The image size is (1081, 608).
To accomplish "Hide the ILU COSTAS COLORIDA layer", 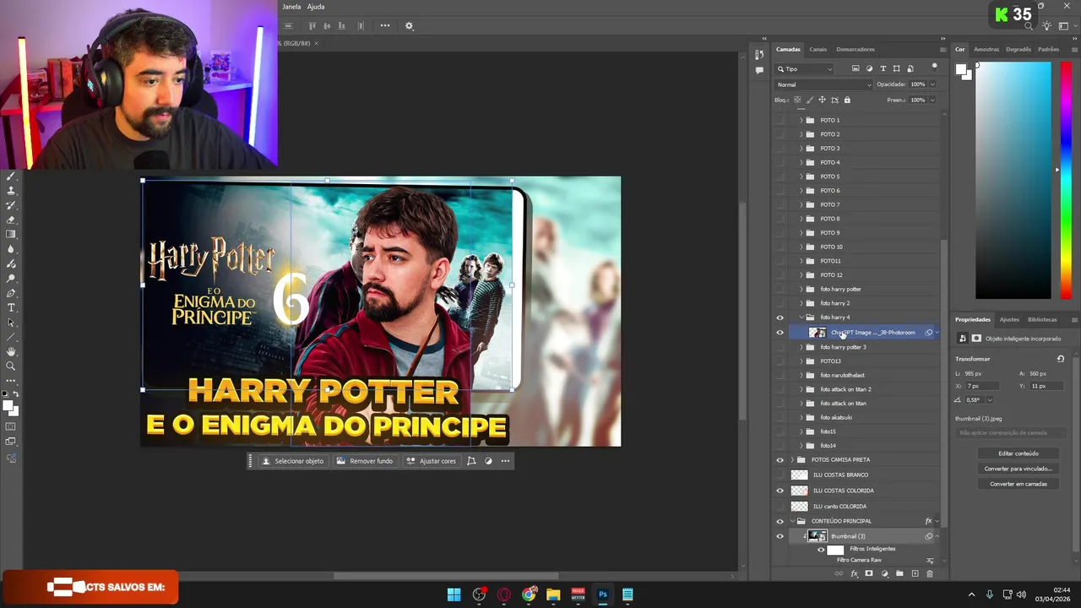I will coord(780,491).
